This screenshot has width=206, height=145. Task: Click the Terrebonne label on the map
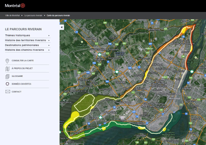pyautogui.click(x=154, y=29)
